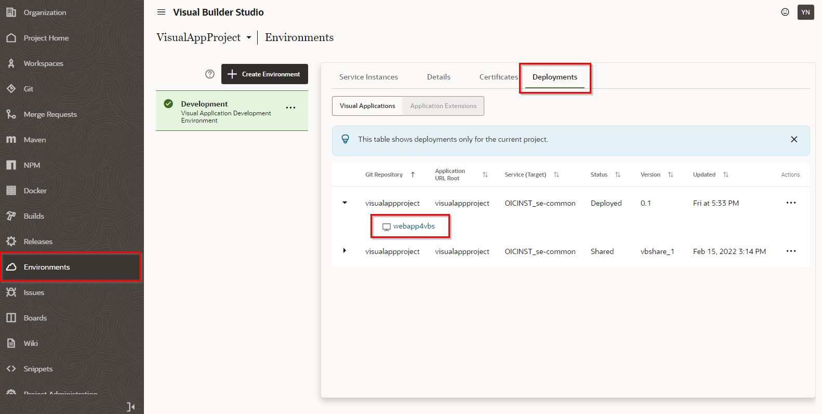The image size is (822, 414).
Task: Click the Create Environment button
Action: pos(264,74)
